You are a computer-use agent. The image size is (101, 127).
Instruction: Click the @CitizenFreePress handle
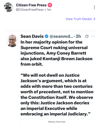point(30,10)
